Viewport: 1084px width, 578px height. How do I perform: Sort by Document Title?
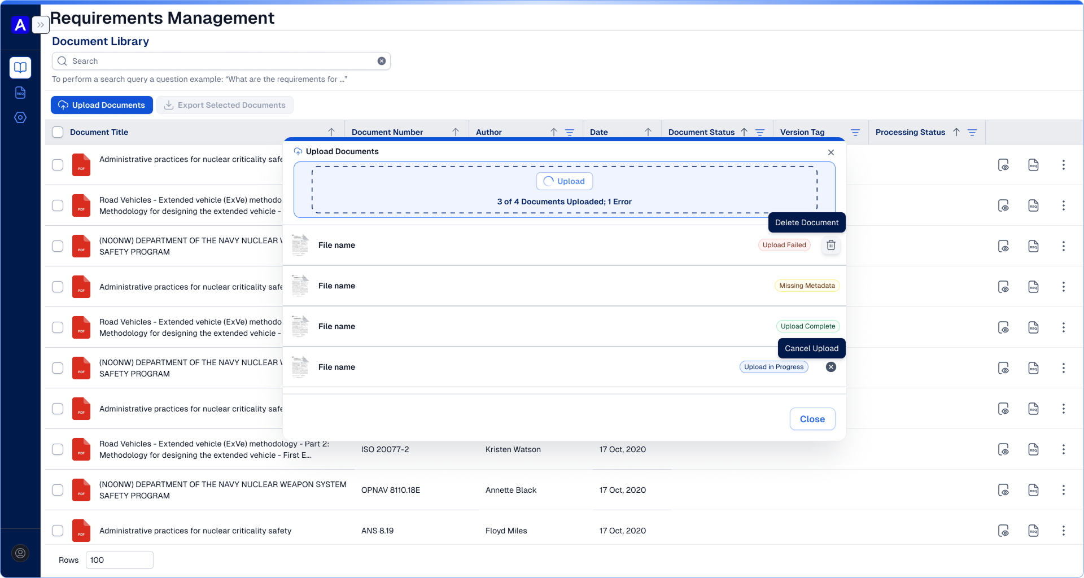(x=331, y=132)
